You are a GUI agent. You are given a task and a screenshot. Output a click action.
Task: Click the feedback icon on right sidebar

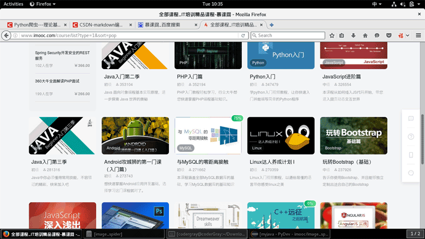411,118
